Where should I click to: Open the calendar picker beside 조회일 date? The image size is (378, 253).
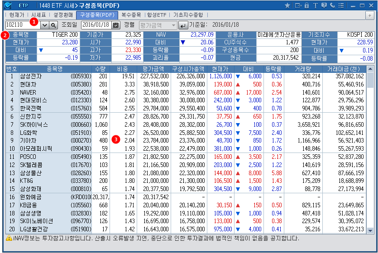click(116, 25)
